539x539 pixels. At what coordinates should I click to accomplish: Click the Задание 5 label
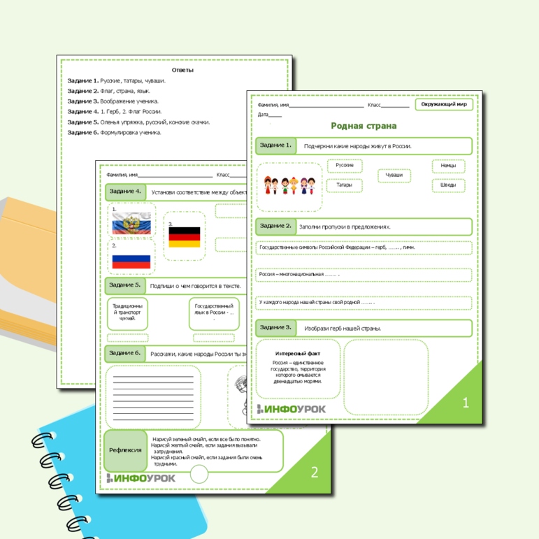click(x=125, y=285)
